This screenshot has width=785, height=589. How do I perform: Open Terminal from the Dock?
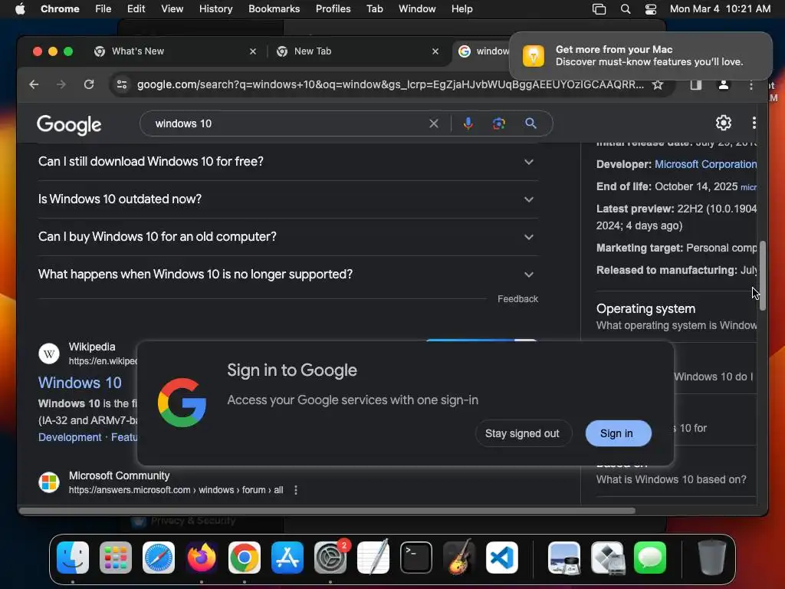(416, 558)
